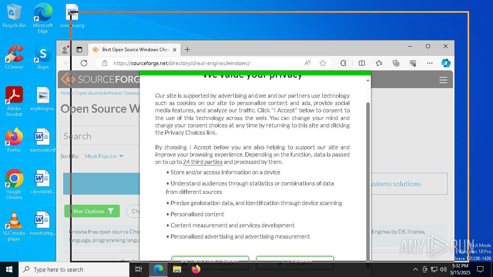Open the Action Center notifications
Screen dimensions: 493x277
pyautogui.click(x=480, y=269)
